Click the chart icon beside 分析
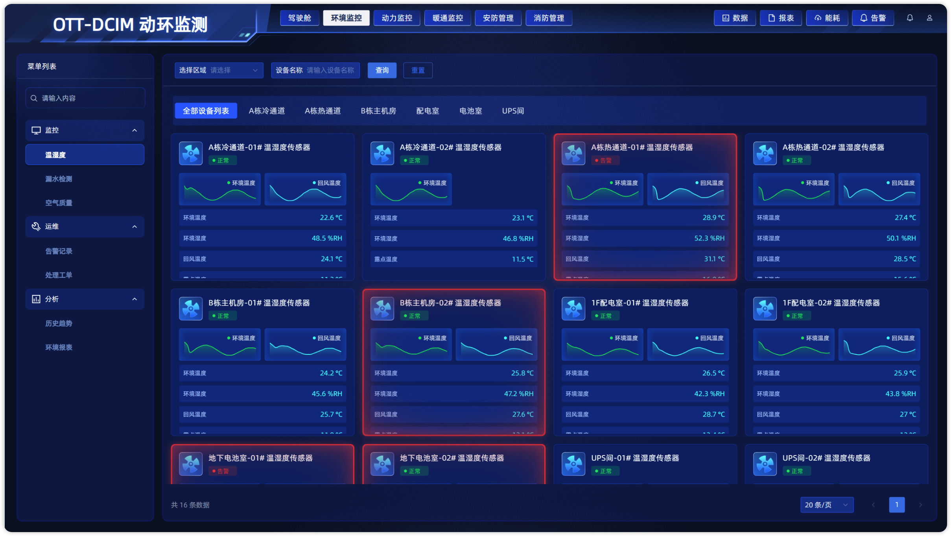The image size is (951, 536). (x=36, y=299)
